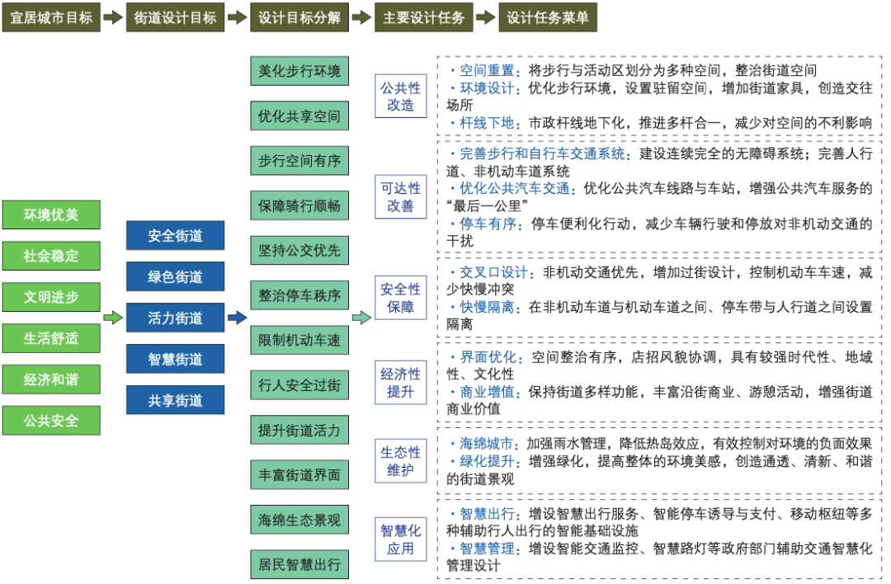Click the 生态性维护 task box

[x=401, y=461]
